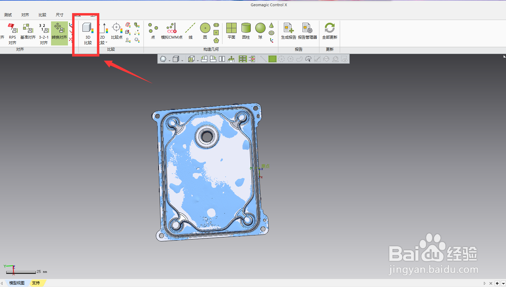The width and height of the screenshot is (506, 287).
Task: Choose the paint brush selection mode icon
Action: 317,59
